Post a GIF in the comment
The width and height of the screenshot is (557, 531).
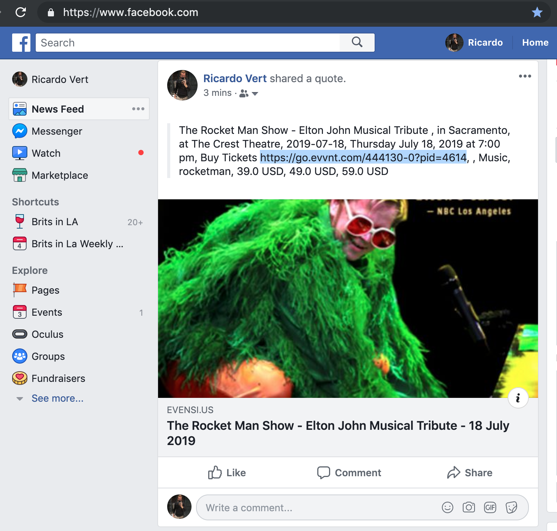click(490, 507)
